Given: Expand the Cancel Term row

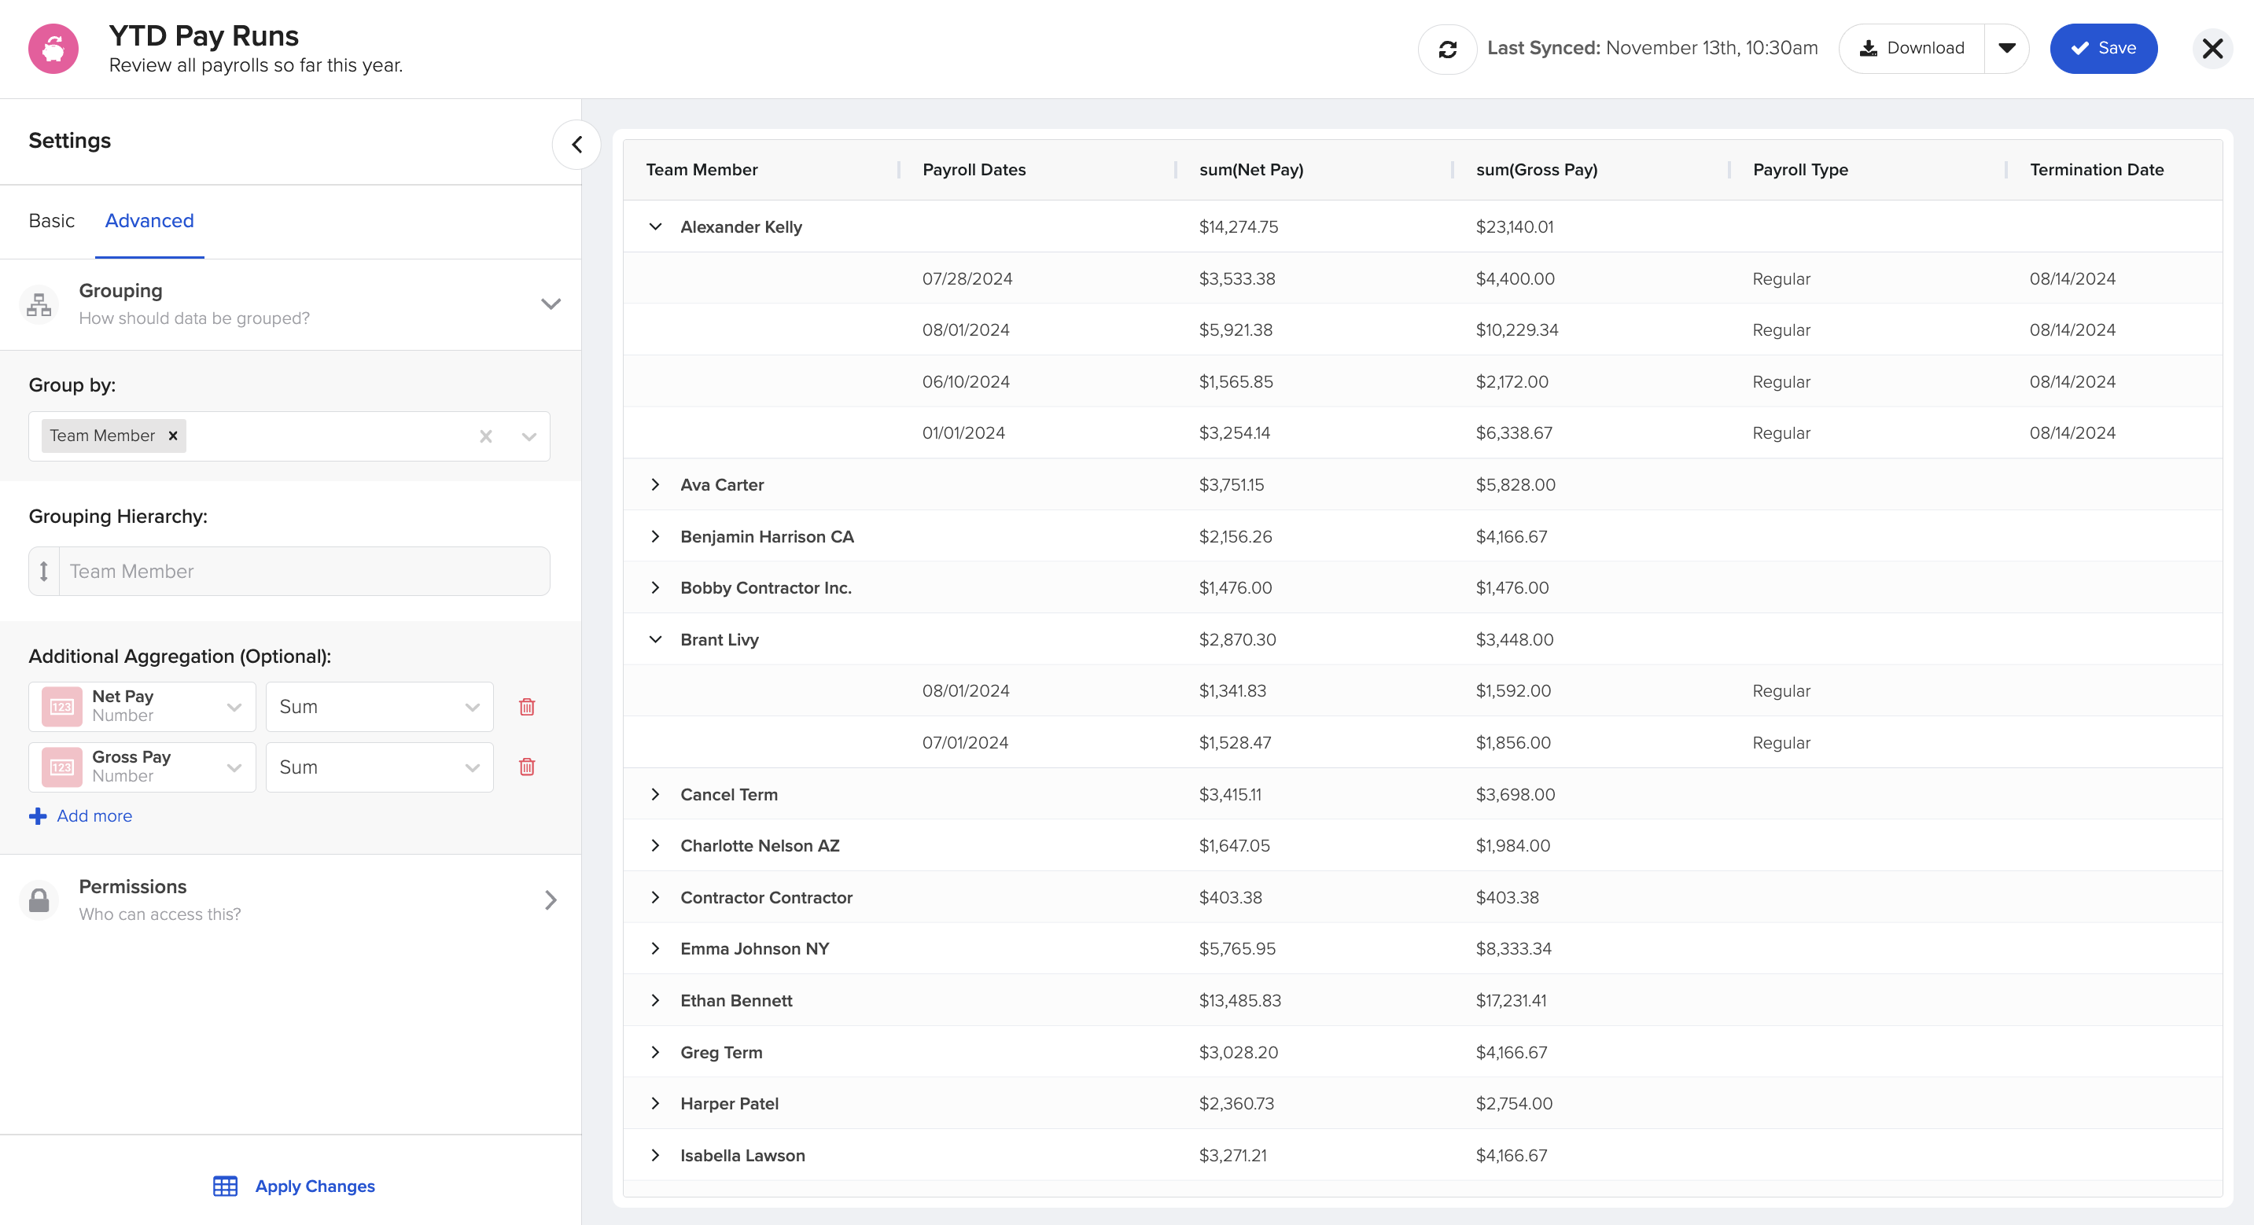Looking at the screenshot, I should [655, 794].
